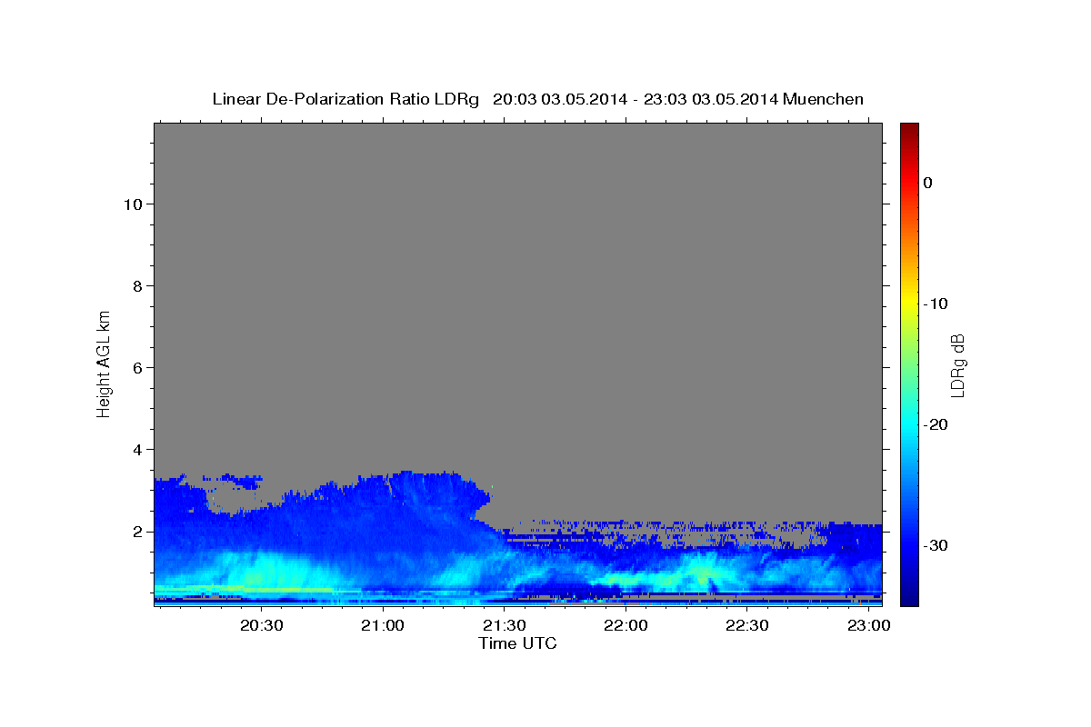Click the 'Time UTC' axis label
The image size is (1091, 727).
click(x=517, y=643)
